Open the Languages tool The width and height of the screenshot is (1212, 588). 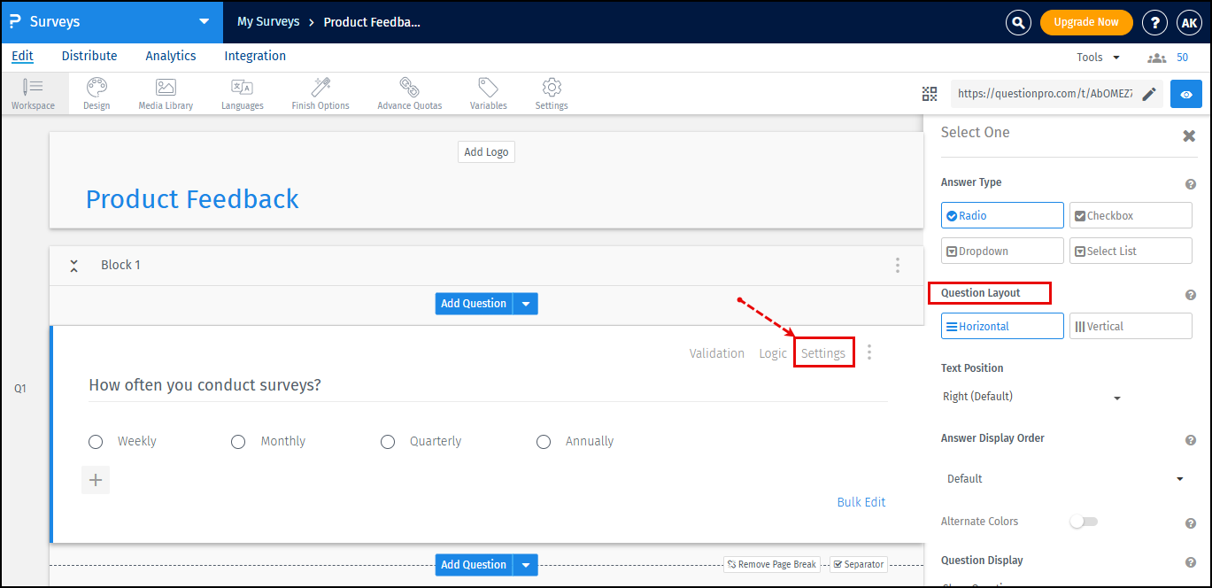pos(242,93)
